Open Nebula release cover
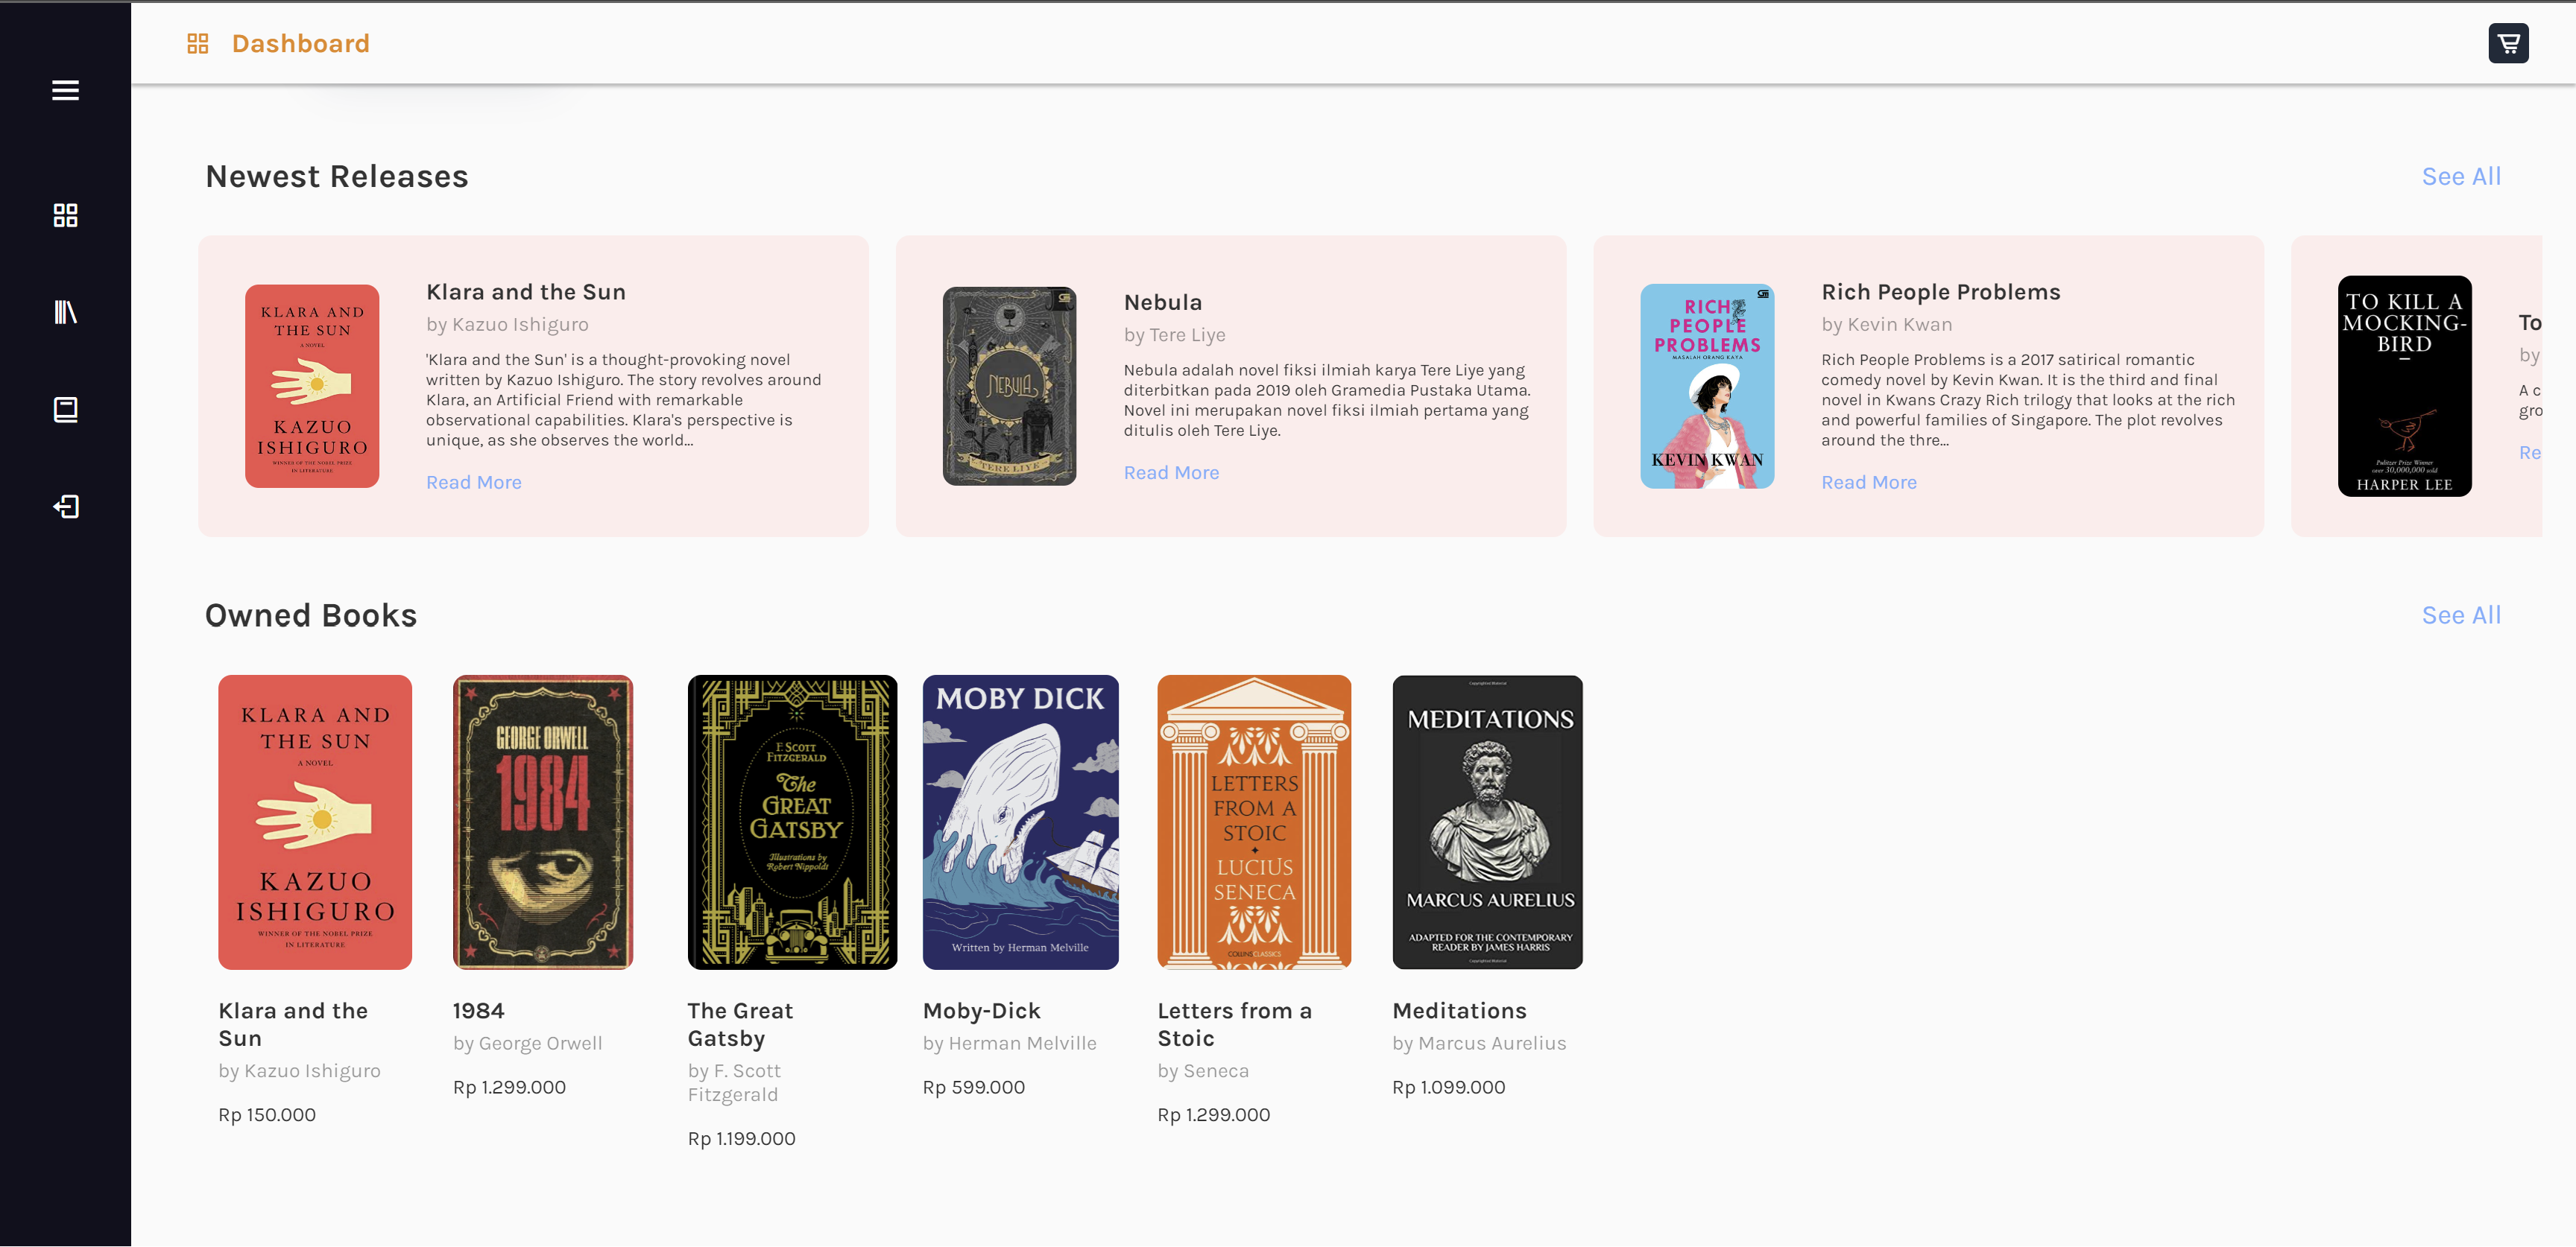The image size is (2576, 1247). tap(1009, 386)
